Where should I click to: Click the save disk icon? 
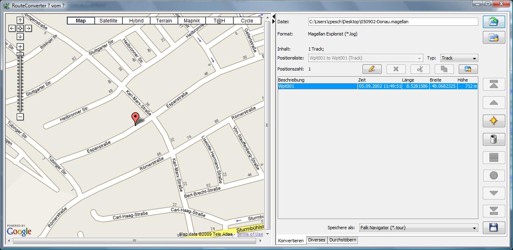[493, 228]
